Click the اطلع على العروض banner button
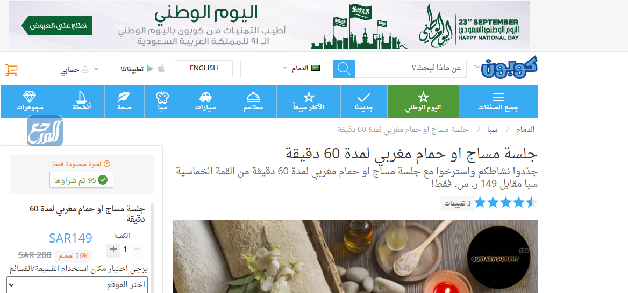 (57, 25)
